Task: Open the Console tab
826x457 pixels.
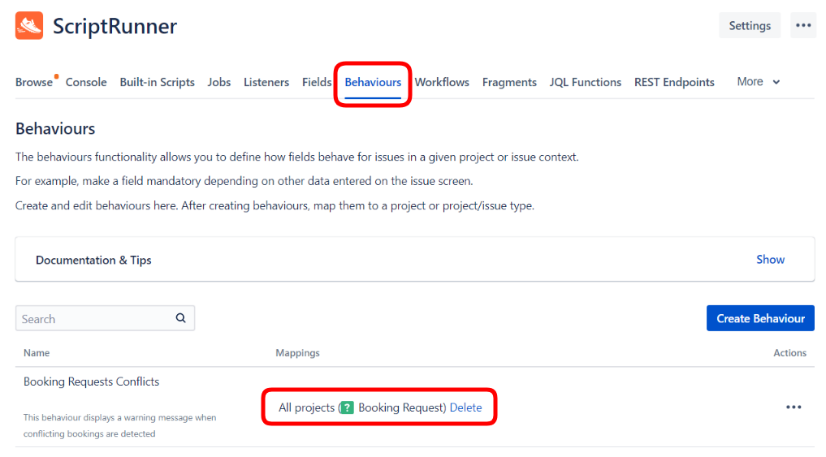Action: (86, 82)
